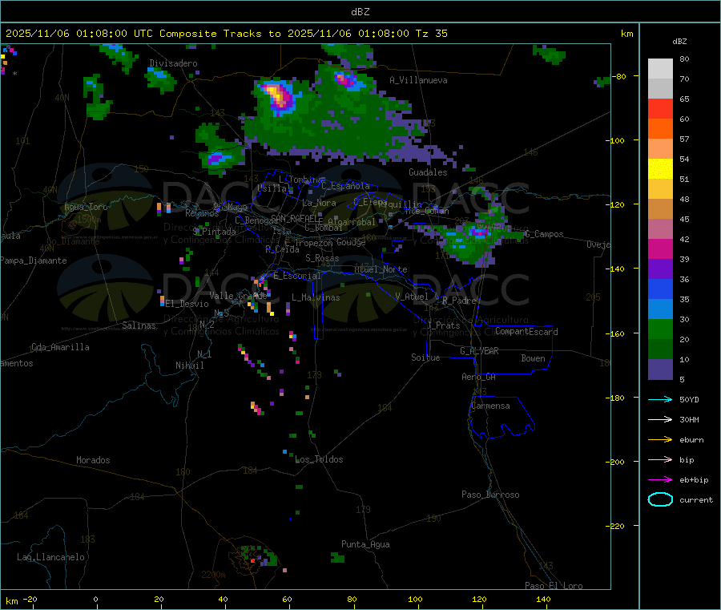
Task: Click the 'Soitue' map label
Action: 425,358
